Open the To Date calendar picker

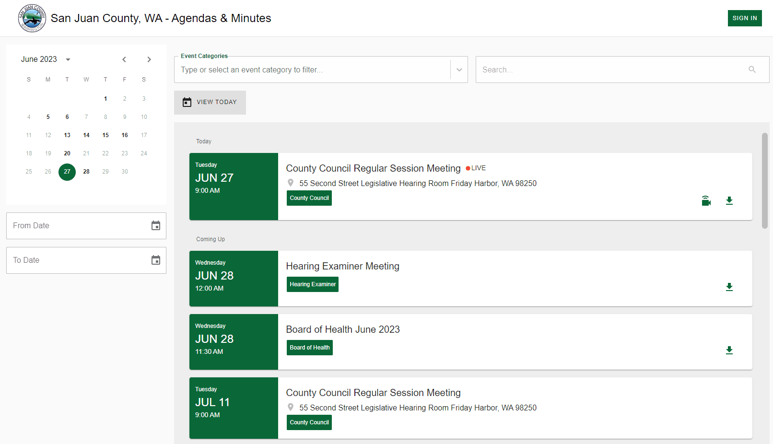(x=155, y=260)
